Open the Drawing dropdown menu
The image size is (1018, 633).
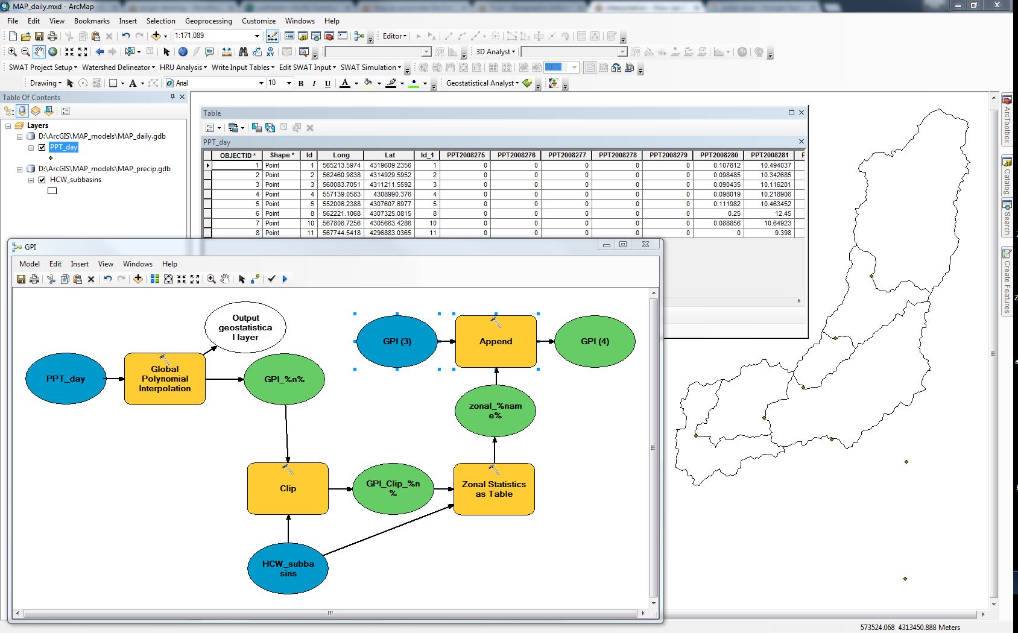click(46, 83)
